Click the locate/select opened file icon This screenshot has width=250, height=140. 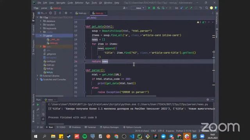[50, 13]
